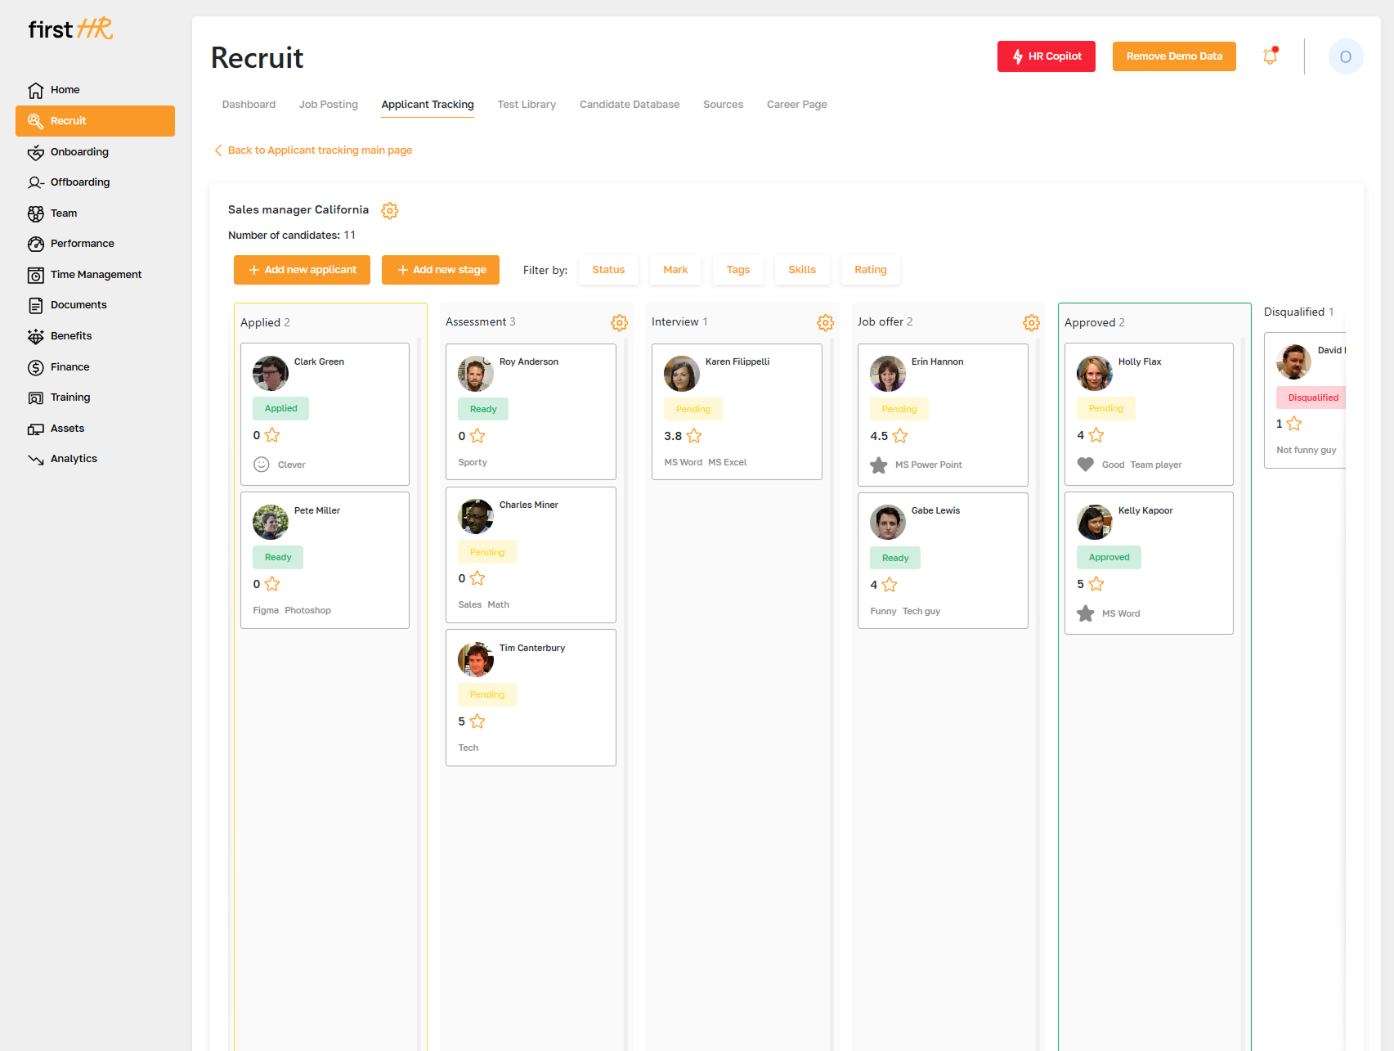
Task: Click Remove Demo Data button
Action: click(x=1174, y=56)
